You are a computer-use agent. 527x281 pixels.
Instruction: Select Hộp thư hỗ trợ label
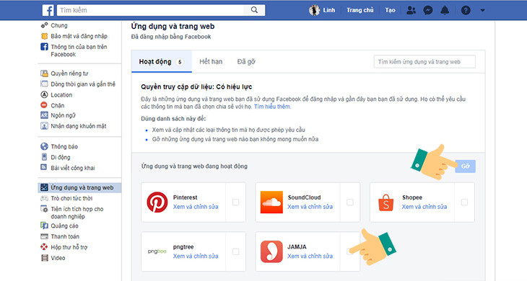coord(69,247)
